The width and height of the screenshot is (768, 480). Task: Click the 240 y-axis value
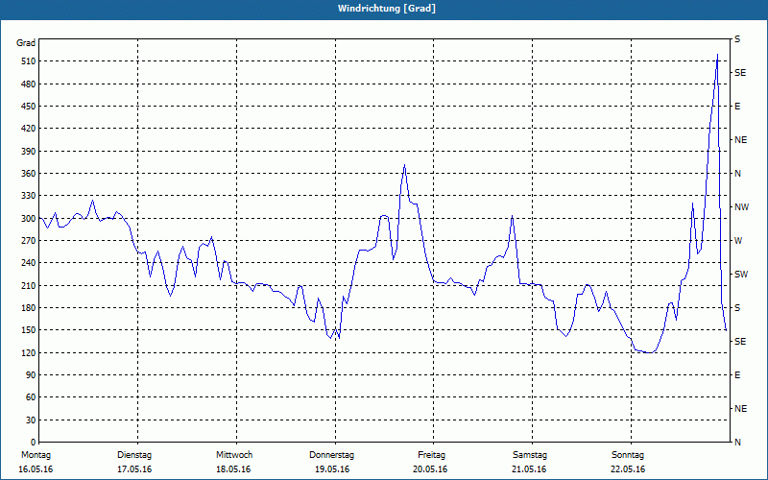(x=29, y=263)
